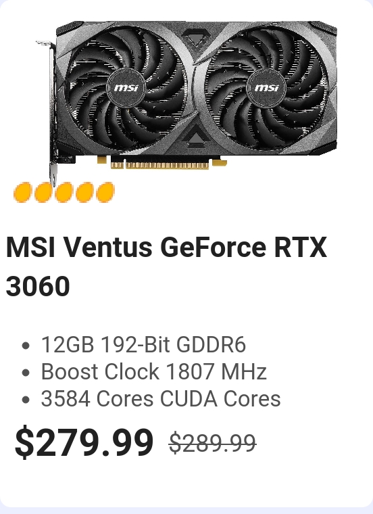
Task: Click the gold PCIe connector on card
Action: pyautogui.click(x=160, y=164)
